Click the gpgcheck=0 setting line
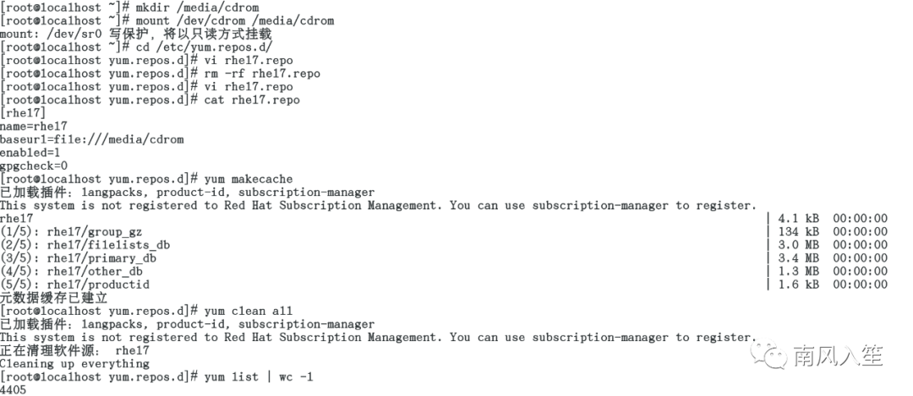Image resolution: width=913 pixels, height=396 pixels. (x=34, y=165)
